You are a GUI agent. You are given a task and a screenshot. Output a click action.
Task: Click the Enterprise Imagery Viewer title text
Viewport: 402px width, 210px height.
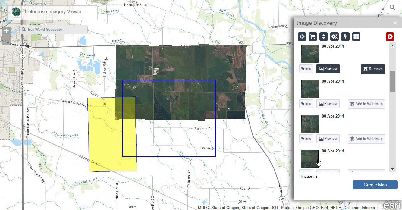click(x=53, y=12)
